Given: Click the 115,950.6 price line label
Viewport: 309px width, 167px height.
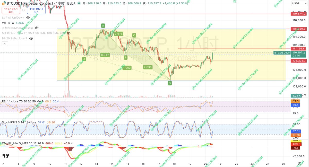Looking at the screenshot, I should 299,29.
